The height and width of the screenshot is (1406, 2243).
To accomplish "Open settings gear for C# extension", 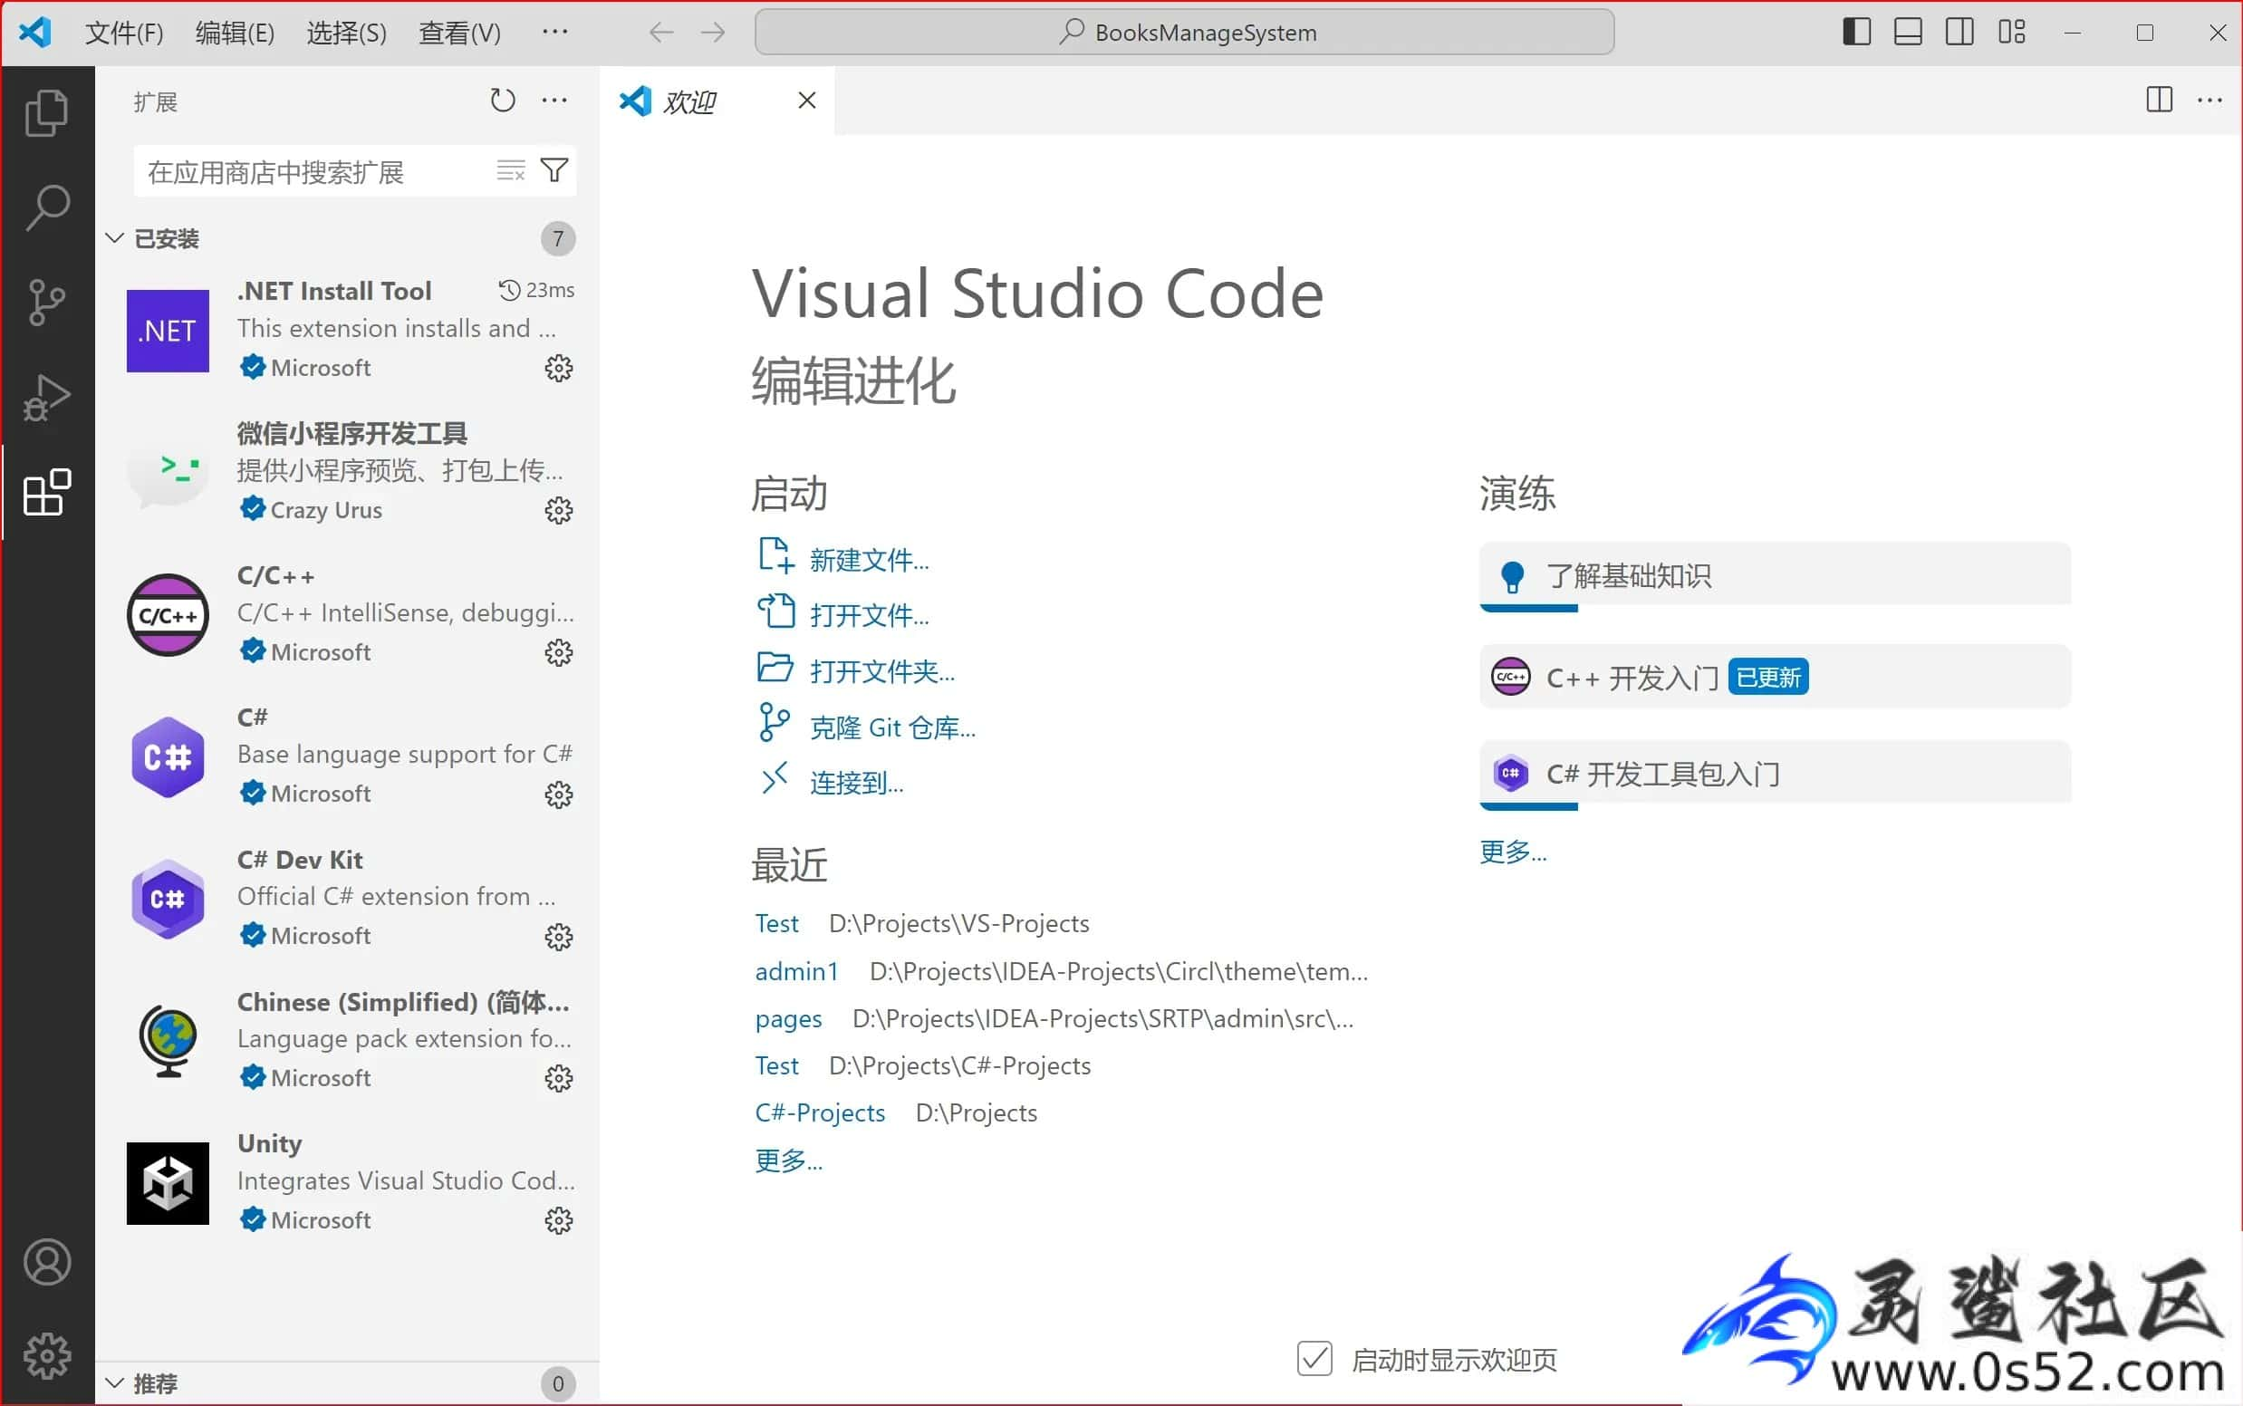I will click(x=558, y=795).
